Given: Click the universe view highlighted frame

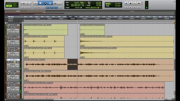Looking at the screenshot, I should coord(25,12).
